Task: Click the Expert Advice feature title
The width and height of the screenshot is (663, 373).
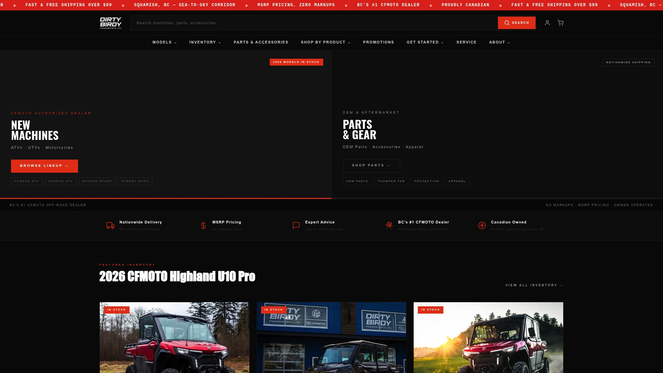Action: (320, 222)
